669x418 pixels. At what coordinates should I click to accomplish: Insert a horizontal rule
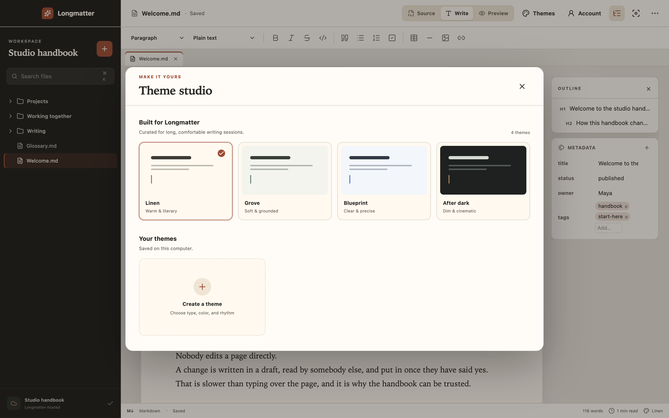pyautogui.click(x=429, y=38)
